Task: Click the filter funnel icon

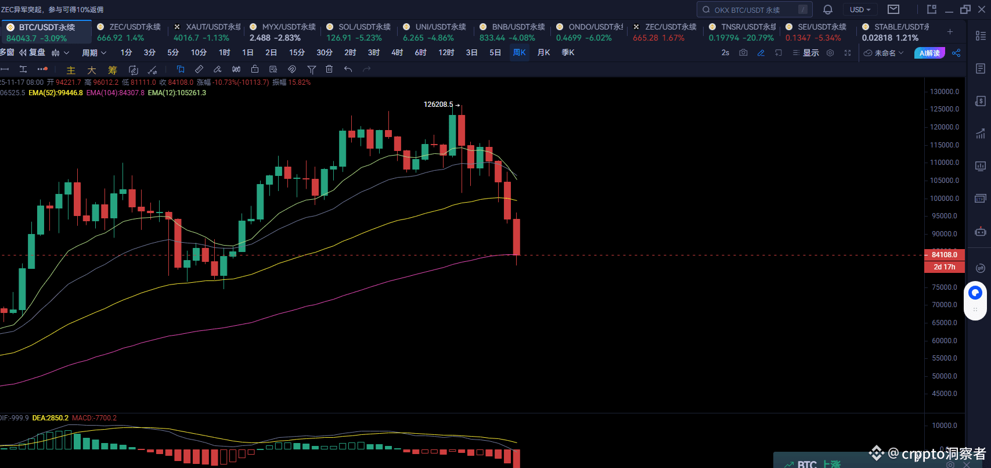Action: 312,69
